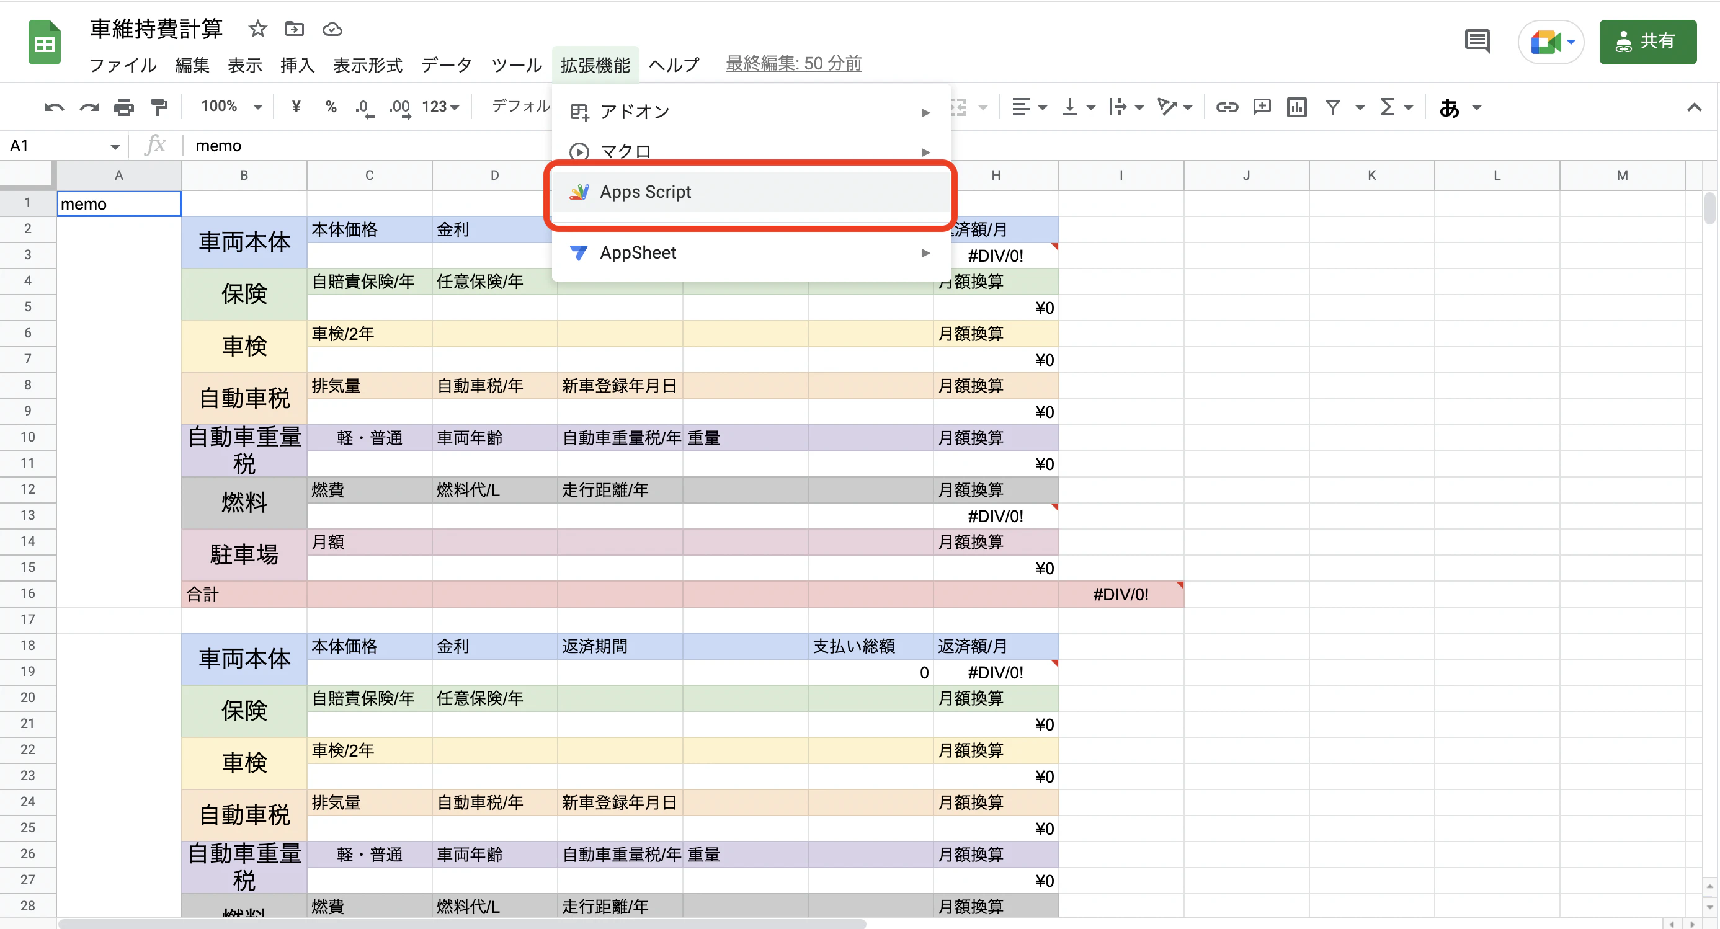Open the filter views dropdown arrow
Image resolution: width=1720 pixels, height=929 pixels.
tap(1360, 107)
